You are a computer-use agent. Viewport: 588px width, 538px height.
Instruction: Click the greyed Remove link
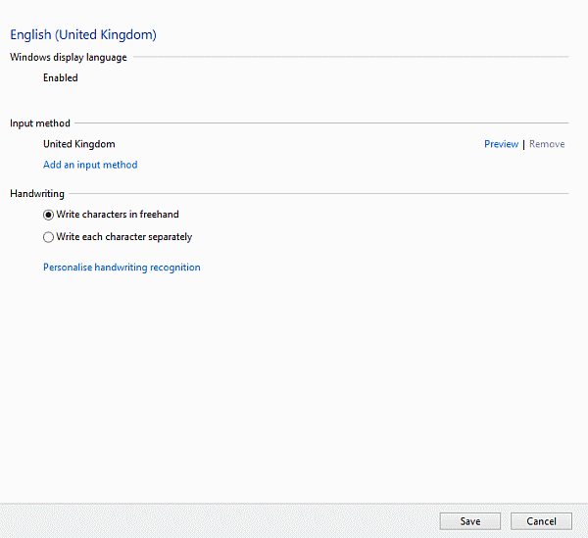coord(547,144)
